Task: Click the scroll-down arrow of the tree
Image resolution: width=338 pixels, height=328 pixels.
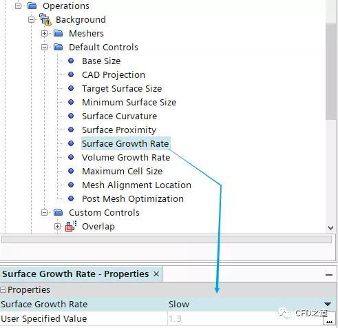Action: [330, 228]
